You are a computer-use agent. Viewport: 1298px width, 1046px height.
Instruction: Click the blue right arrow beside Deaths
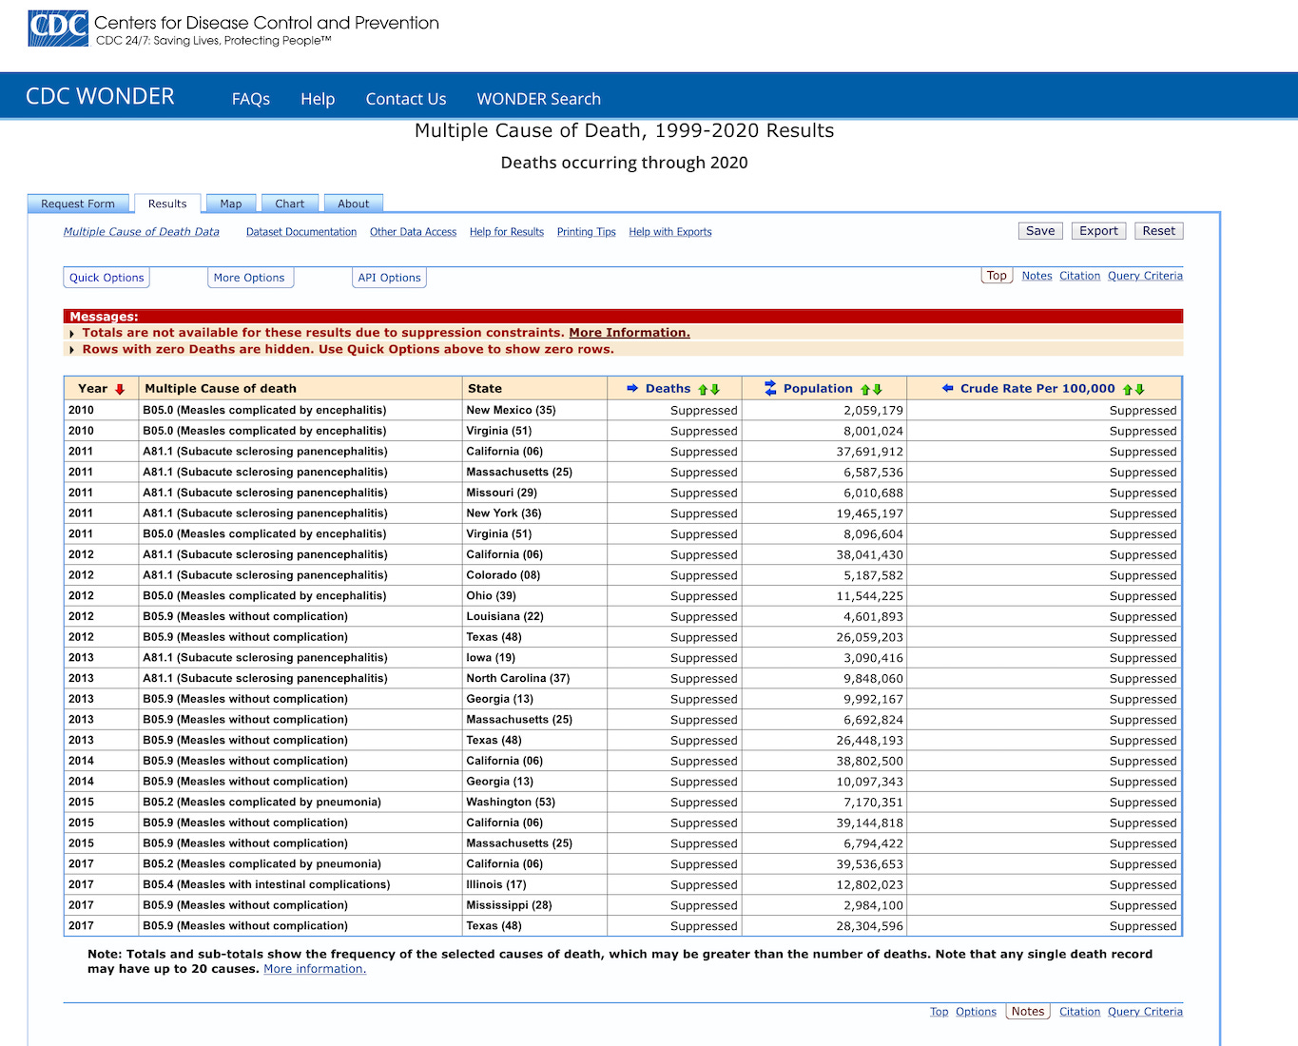point(632,388)
